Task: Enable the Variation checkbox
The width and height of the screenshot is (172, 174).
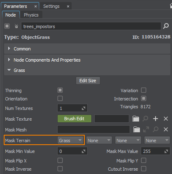Action: coord(144,90)
